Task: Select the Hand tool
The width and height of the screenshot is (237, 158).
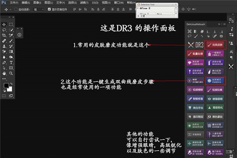Action: pos(4,73)
